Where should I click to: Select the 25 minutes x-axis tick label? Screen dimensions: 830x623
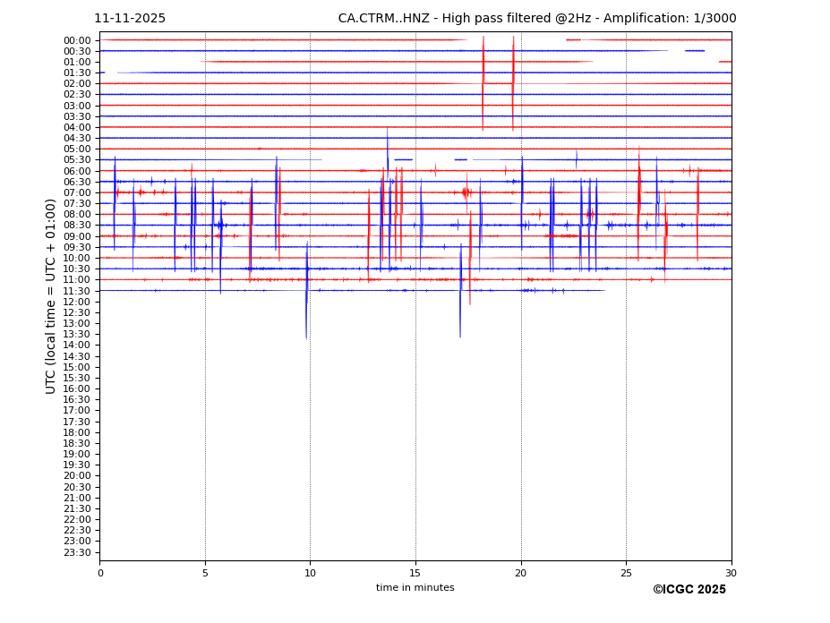626,573
